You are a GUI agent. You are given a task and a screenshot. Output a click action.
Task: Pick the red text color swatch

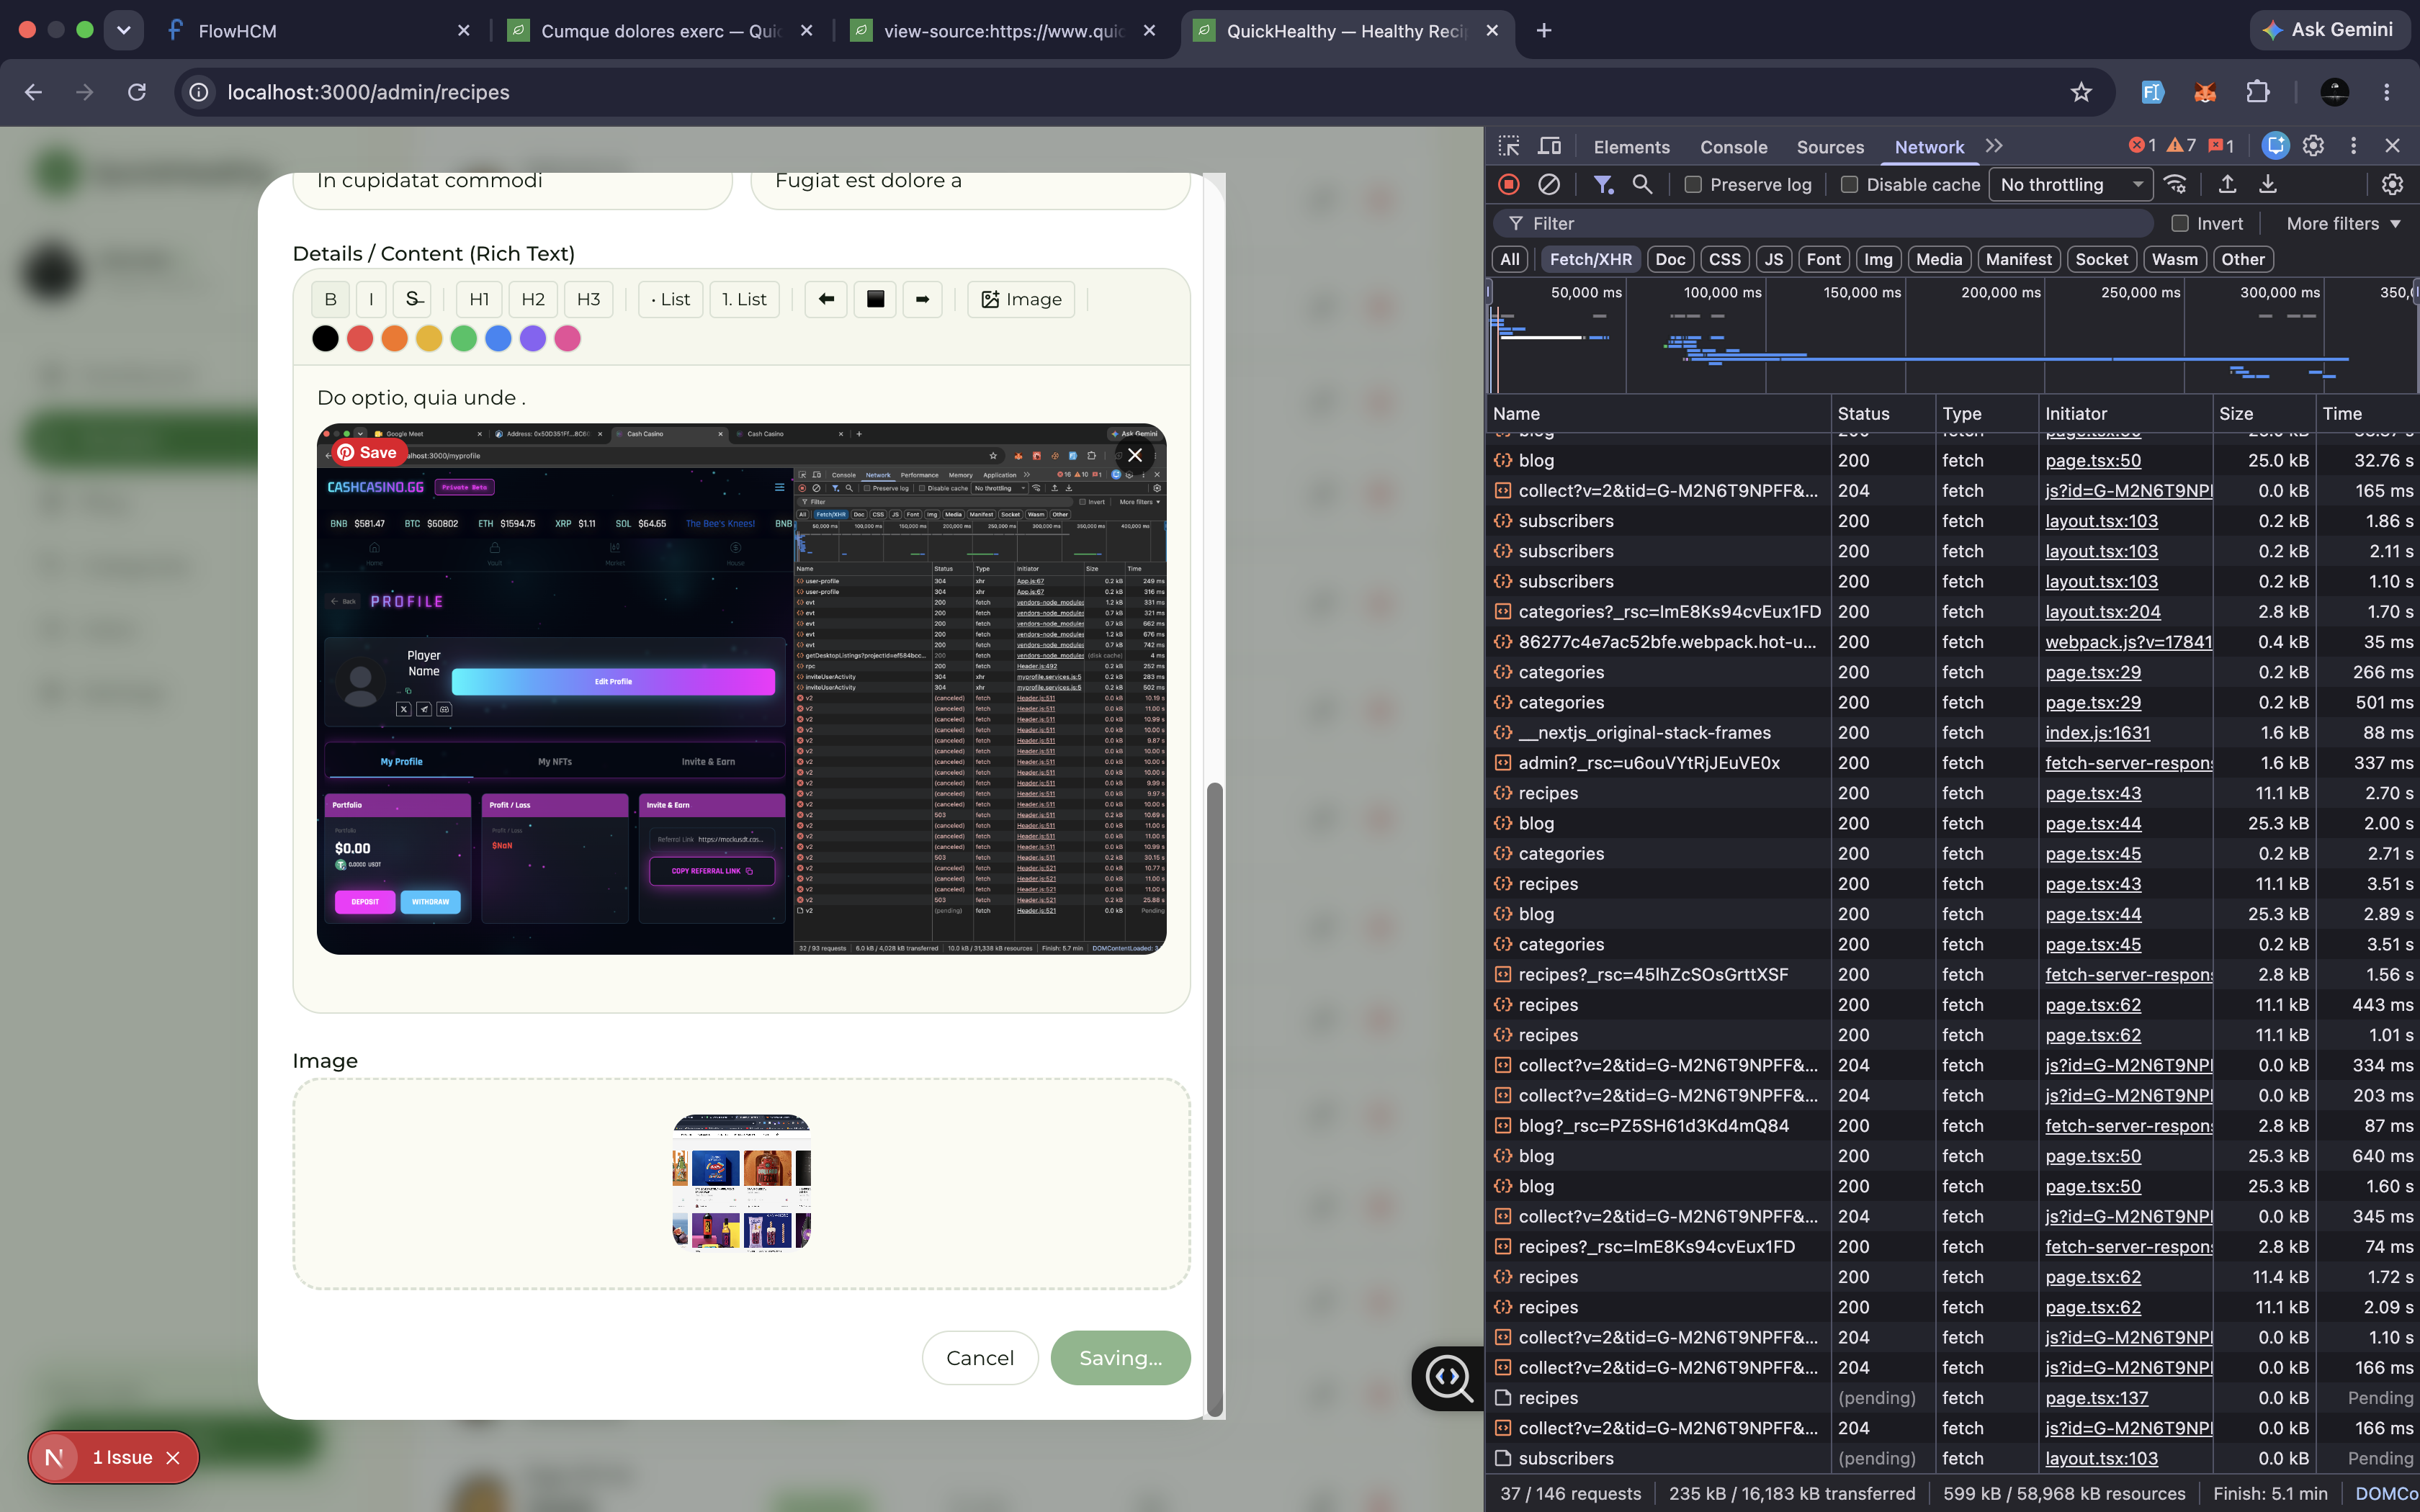[x=360, y=339]
